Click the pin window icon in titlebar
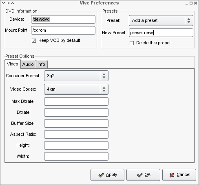 8,3
